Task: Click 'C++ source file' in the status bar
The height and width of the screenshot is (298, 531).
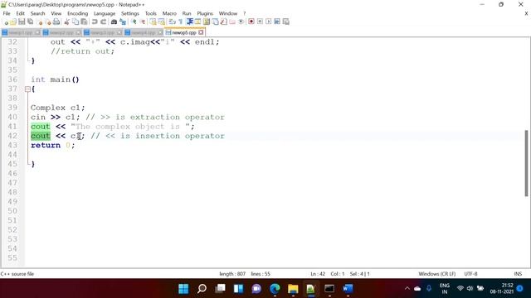Action: [x=17, y=274]
